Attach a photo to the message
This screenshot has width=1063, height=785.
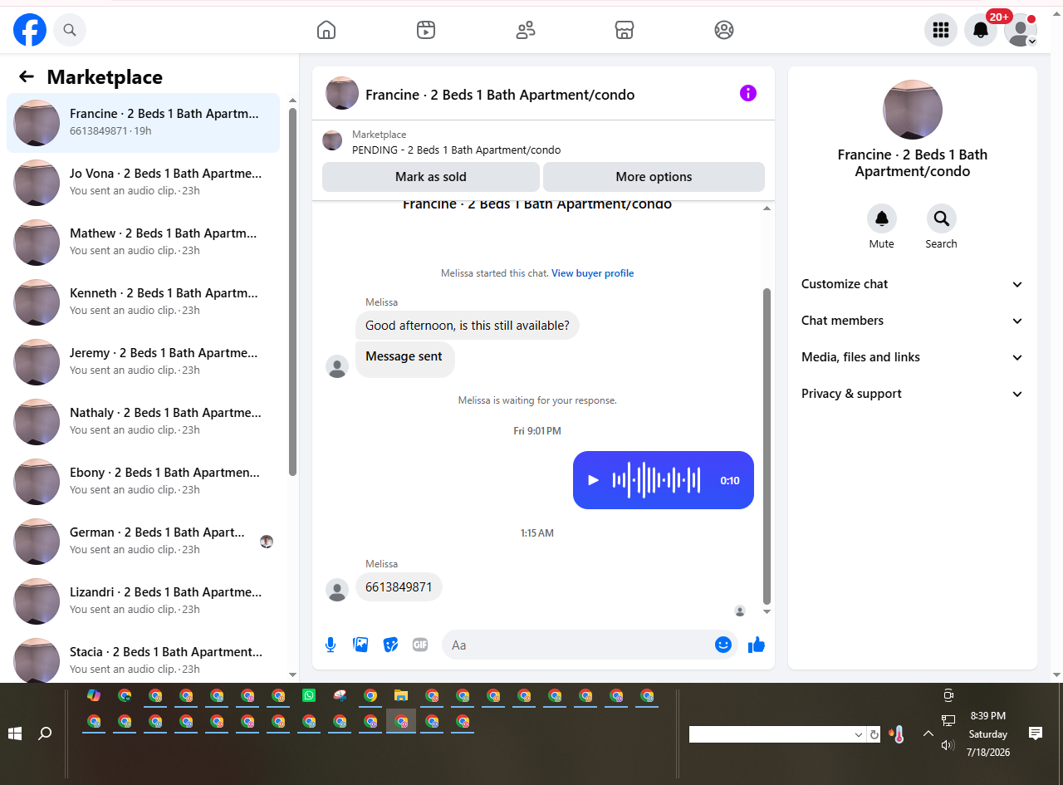point(360,645)
